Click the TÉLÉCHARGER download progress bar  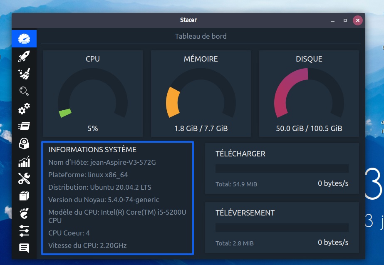tap(282, 168)
